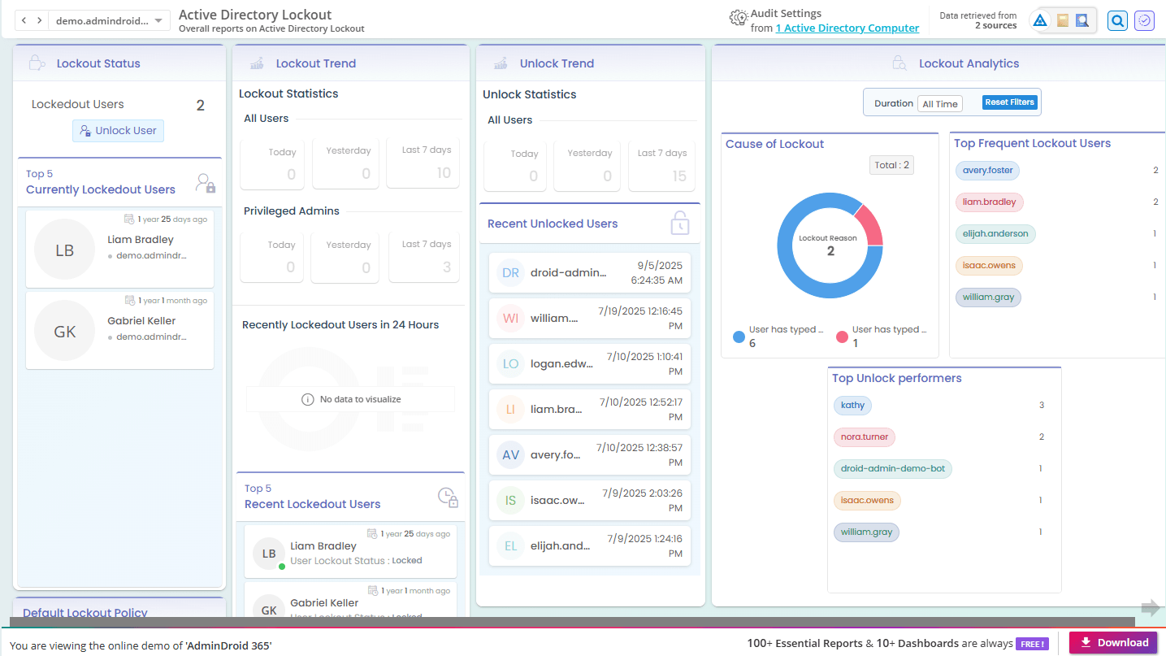The height and width of the screenshot is (656, 1166).
Task: Go back with the left arrow
Action: click(x=25, y=20)
